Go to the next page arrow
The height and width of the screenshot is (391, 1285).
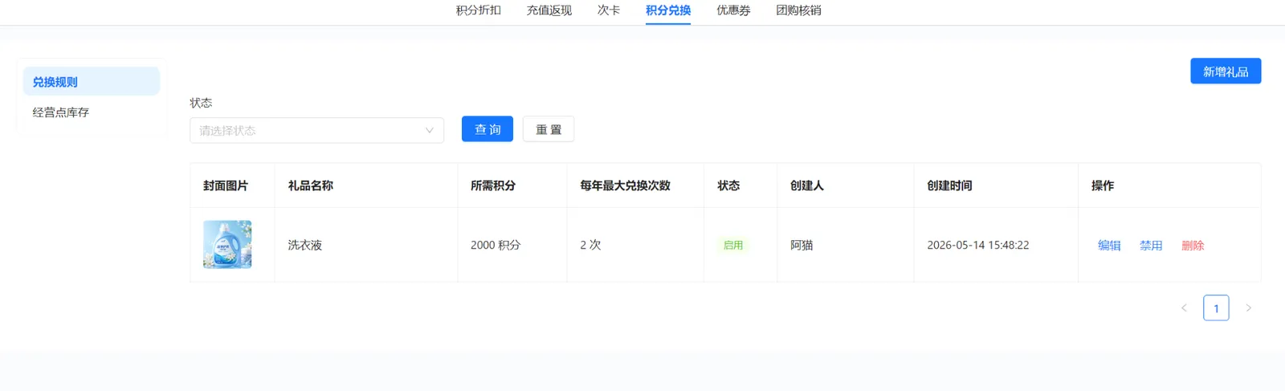tap(1248, 308)
